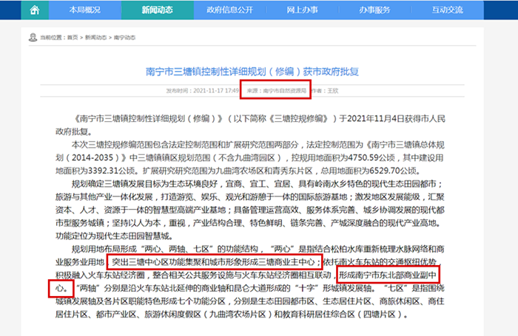
Task: Click the text 形成南宁市东北部商业副中
Action: click(x=388, y=275)
